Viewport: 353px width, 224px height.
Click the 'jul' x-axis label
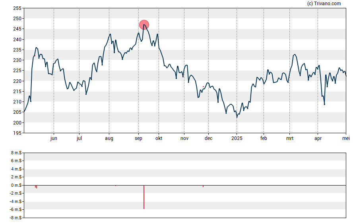point(79,138)
